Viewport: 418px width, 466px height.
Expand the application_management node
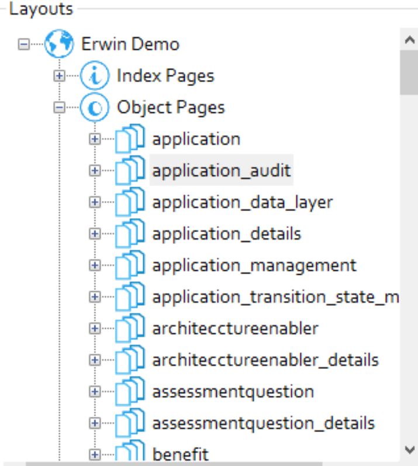pos(95,265)
